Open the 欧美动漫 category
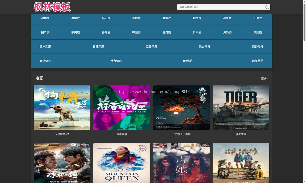306x183 pixels. [151, 47]
